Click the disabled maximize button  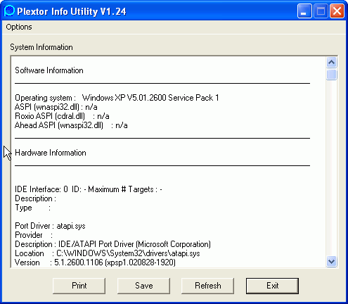[x=321, y=11]
